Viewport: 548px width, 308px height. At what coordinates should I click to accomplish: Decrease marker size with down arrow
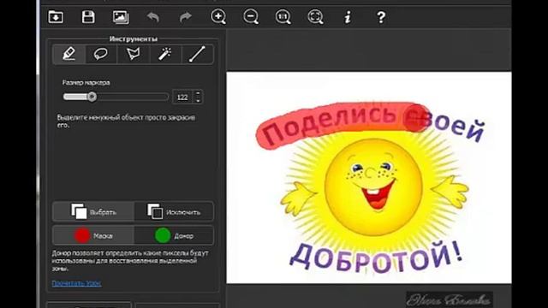pos(198,101)
